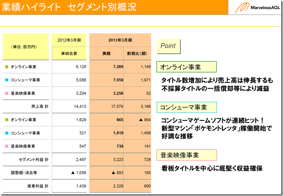Click the 売上高 計 row label
Image resolution: width=283 pixels, height=196 pixels.
point(40,106)
